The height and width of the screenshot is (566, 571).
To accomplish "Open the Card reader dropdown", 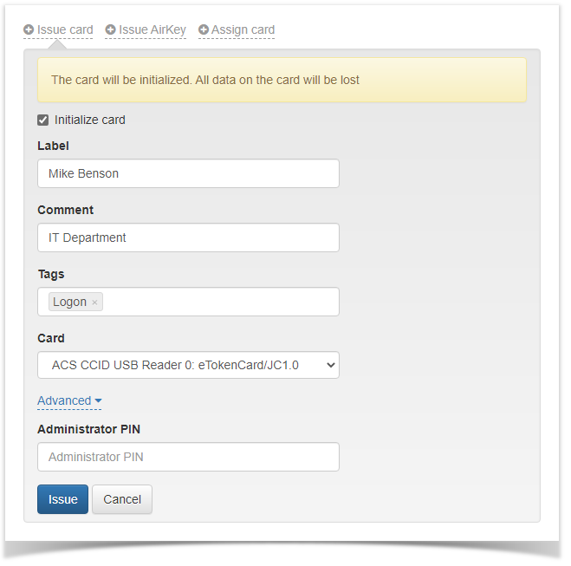I will click(x=188, y=365).
